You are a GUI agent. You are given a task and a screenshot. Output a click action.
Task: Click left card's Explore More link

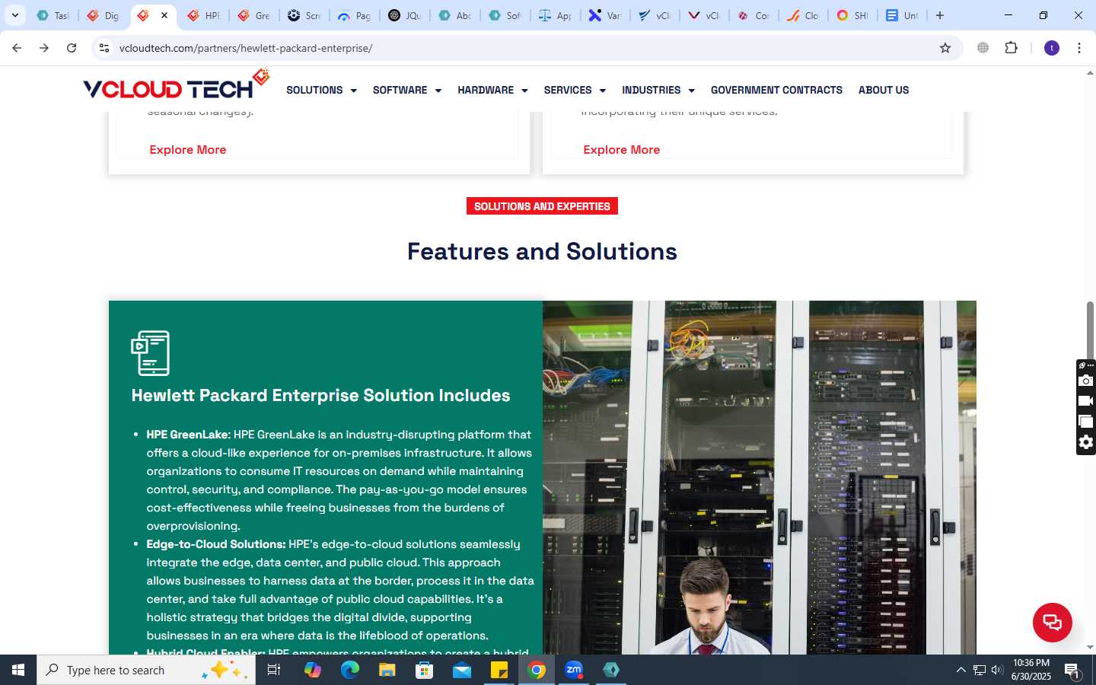[188, 150]
